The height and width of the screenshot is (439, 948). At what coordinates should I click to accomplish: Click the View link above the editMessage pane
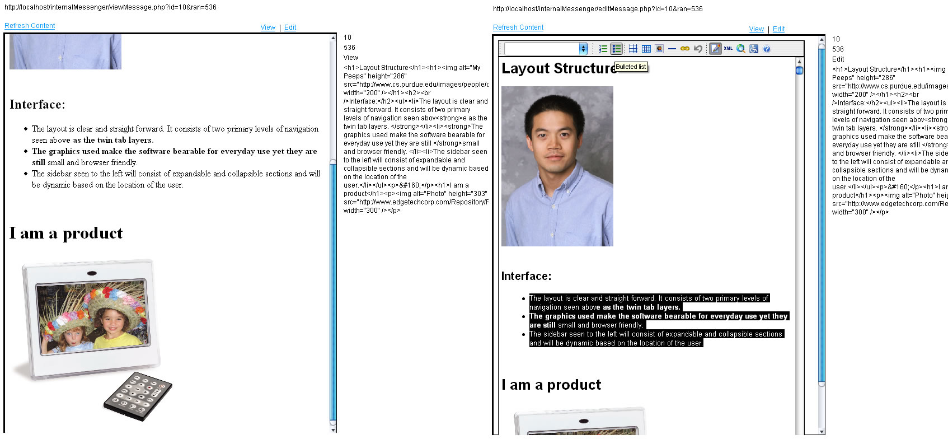click(x=757, y=29)
